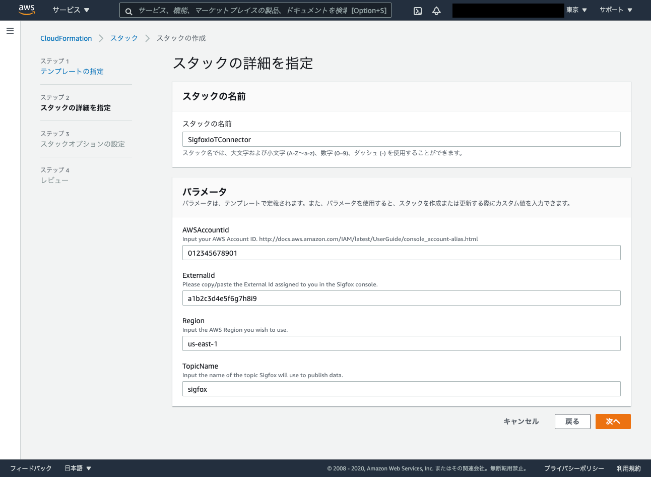Navigate to CloudFormation via breadcrumb link
This screenshot has width=651, height=477.
66,38
